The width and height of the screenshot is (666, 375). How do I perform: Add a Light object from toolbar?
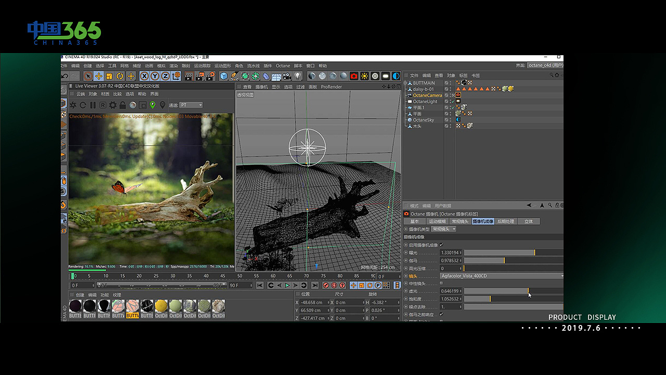[298, 76]
